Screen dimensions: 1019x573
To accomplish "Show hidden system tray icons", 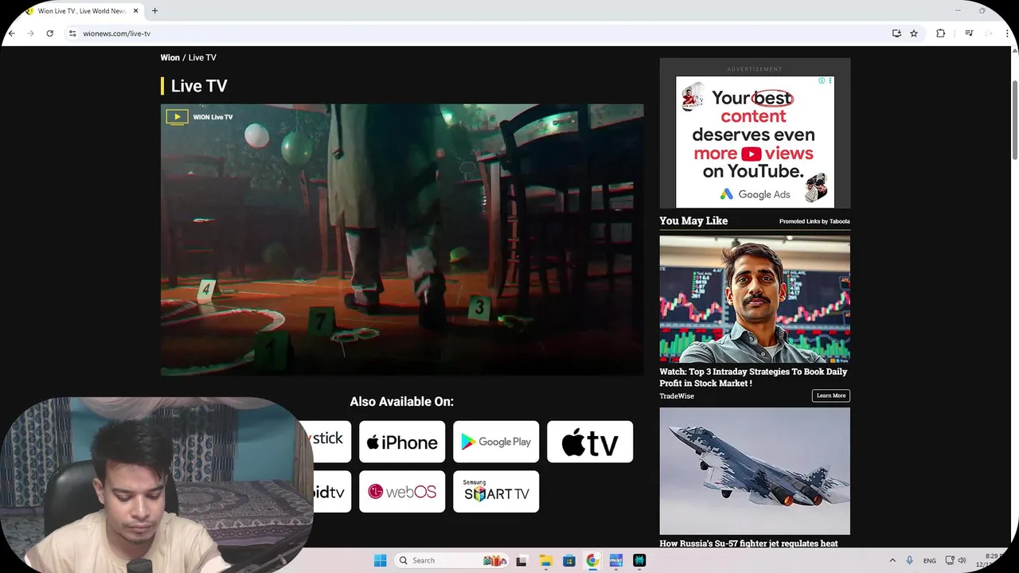I will (892, 560).
